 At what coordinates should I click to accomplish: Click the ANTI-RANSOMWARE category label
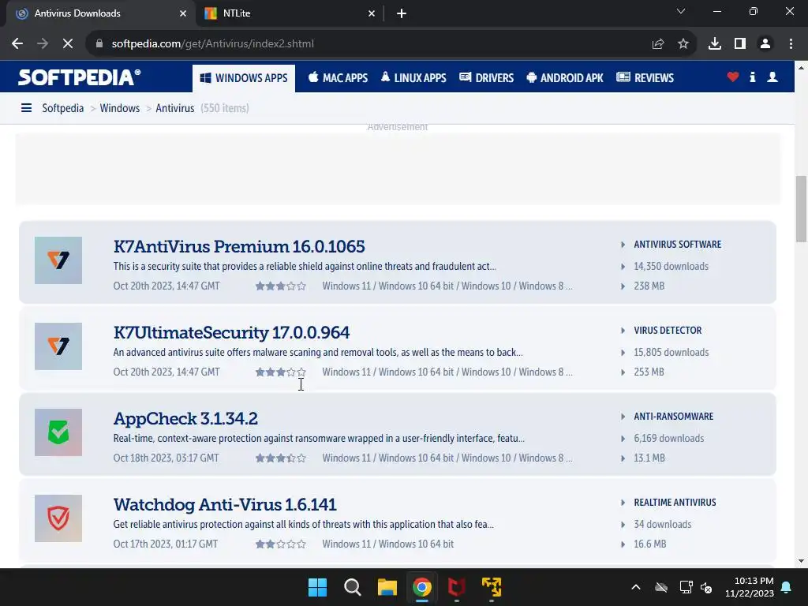click(674, 417)
